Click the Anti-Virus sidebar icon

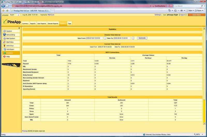(4, 46)
